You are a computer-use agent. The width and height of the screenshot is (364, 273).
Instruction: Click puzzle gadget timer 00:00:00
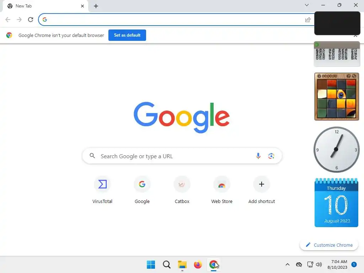coord(330,76)
